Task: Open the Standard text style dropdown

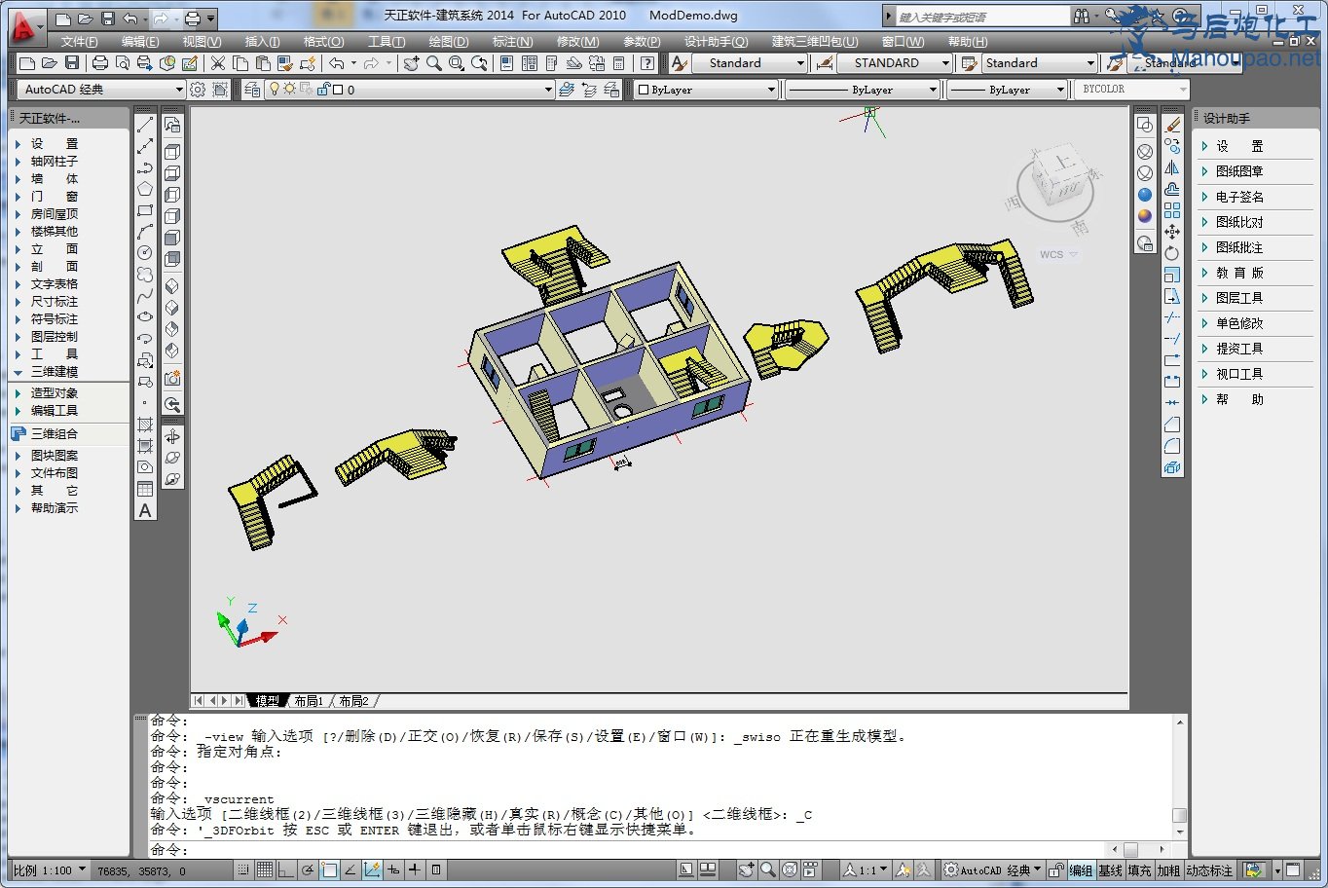Action: (x=750, y=63)
